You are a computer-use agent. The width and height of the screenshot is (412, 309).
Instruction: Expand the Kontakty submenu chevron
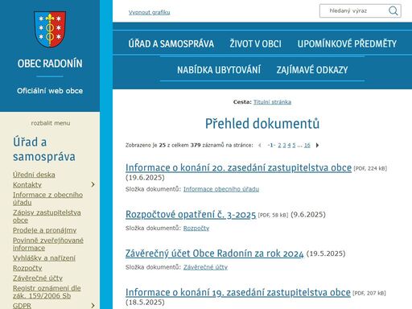(93, 184)
